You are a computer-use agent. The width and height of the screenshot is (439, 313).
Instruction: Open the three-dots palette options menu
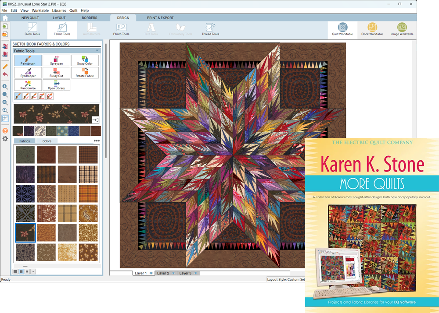(97, 141)
